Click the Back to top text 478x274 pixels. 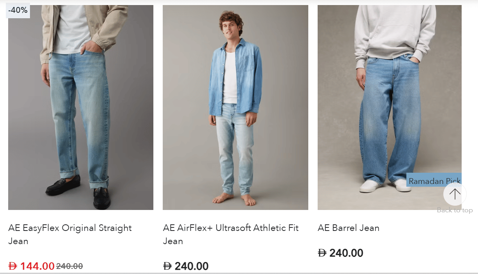(x=455, y=210)
